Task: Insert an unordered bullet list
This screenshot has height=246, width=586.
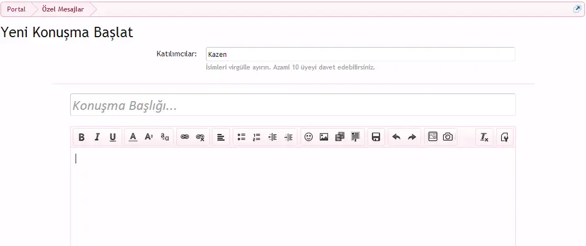Action: pyautogui.click(x=241, y=137)
